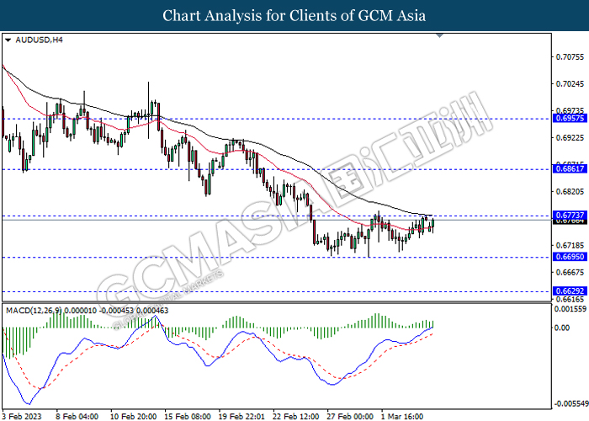
Task: Click the current price marker on axis
Action: [570, 221]
